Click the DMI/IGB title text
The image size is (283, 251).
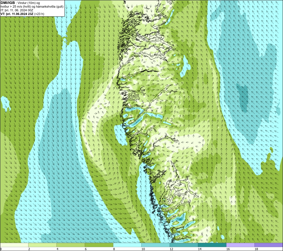(8, 3)
